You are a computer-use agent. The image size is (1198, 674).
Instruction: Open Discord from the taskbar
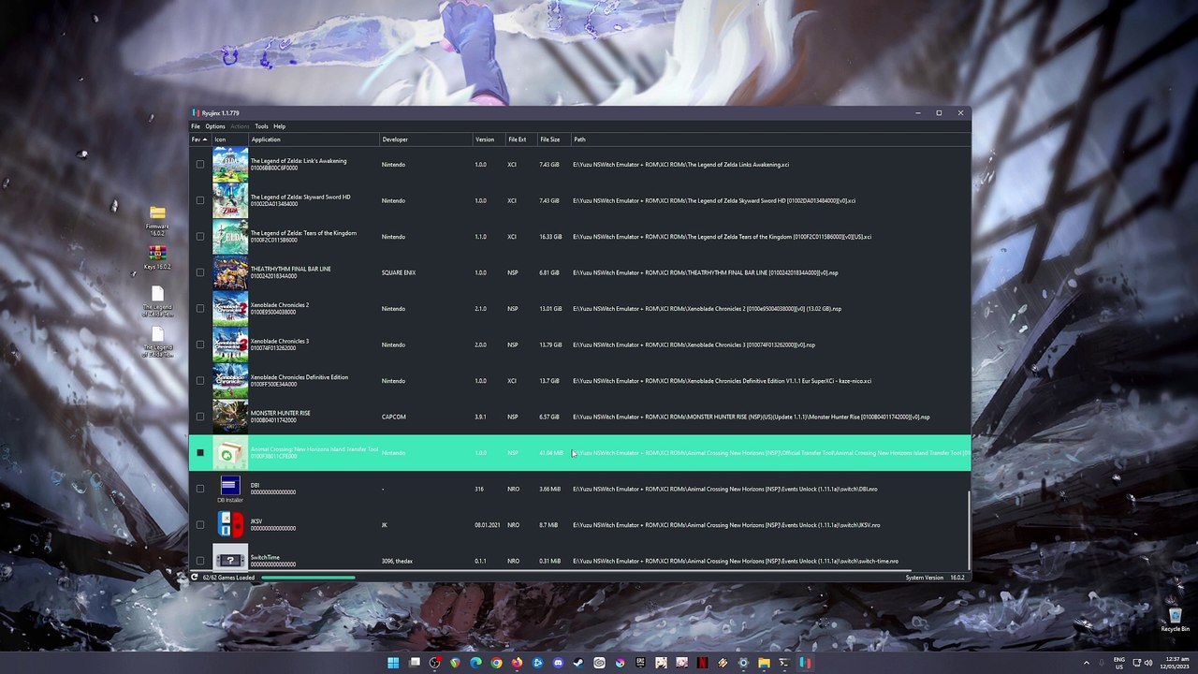[x=558, y=663]
